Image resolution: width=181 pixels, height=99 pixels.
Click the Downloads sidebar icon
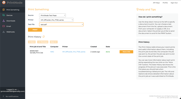4,21
